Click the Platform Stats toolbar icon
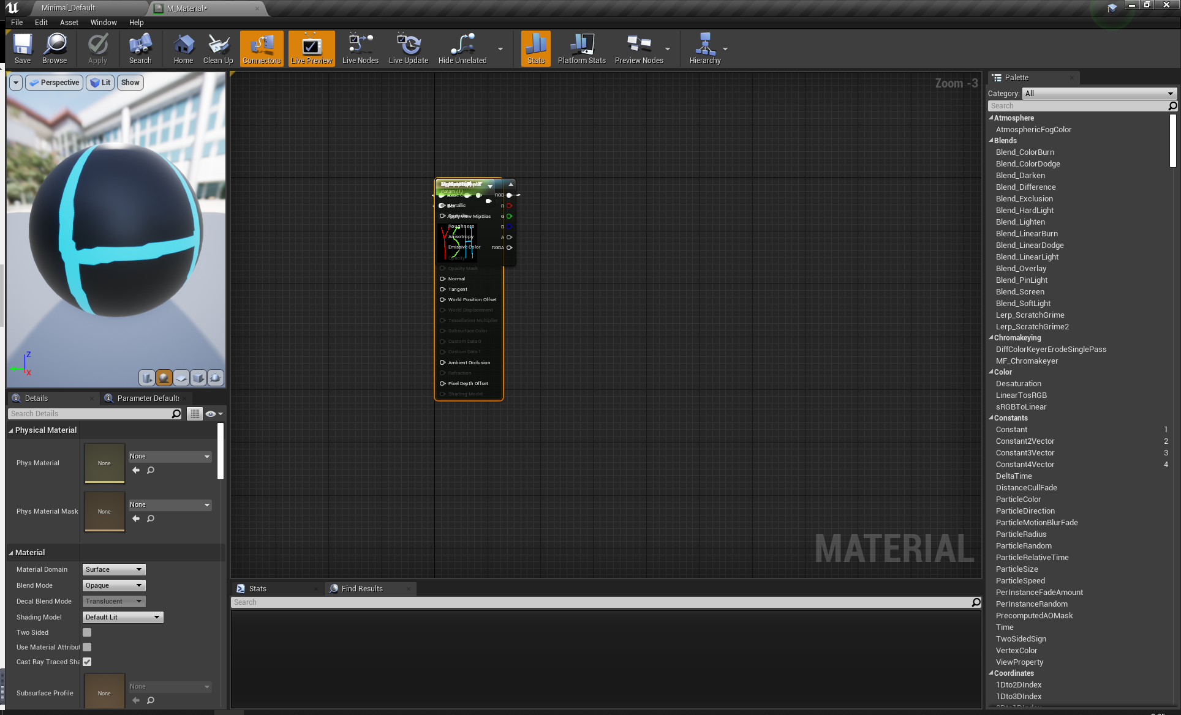 tap(581, 48)
